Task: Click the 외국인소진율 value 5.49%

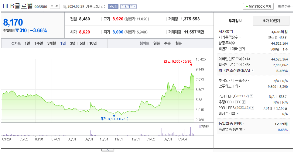Action: 282,71
